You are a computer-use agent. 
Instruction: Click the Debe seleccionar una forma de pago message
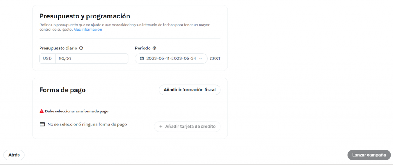77,111
